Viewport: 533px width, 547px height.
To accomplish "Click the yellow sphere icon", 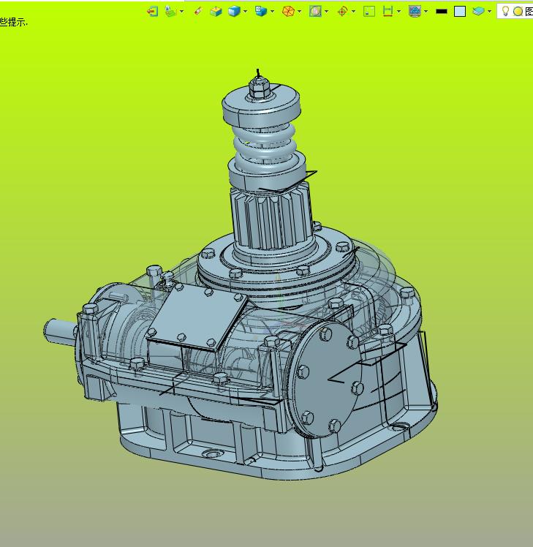I will click(x=518, y=12).
